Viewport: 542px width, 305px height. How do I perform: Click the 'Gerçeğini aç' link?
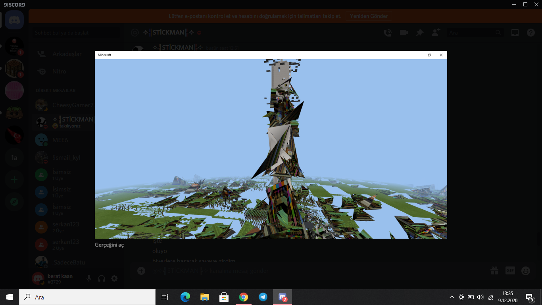pyautogui.click(x=109, y=245)
